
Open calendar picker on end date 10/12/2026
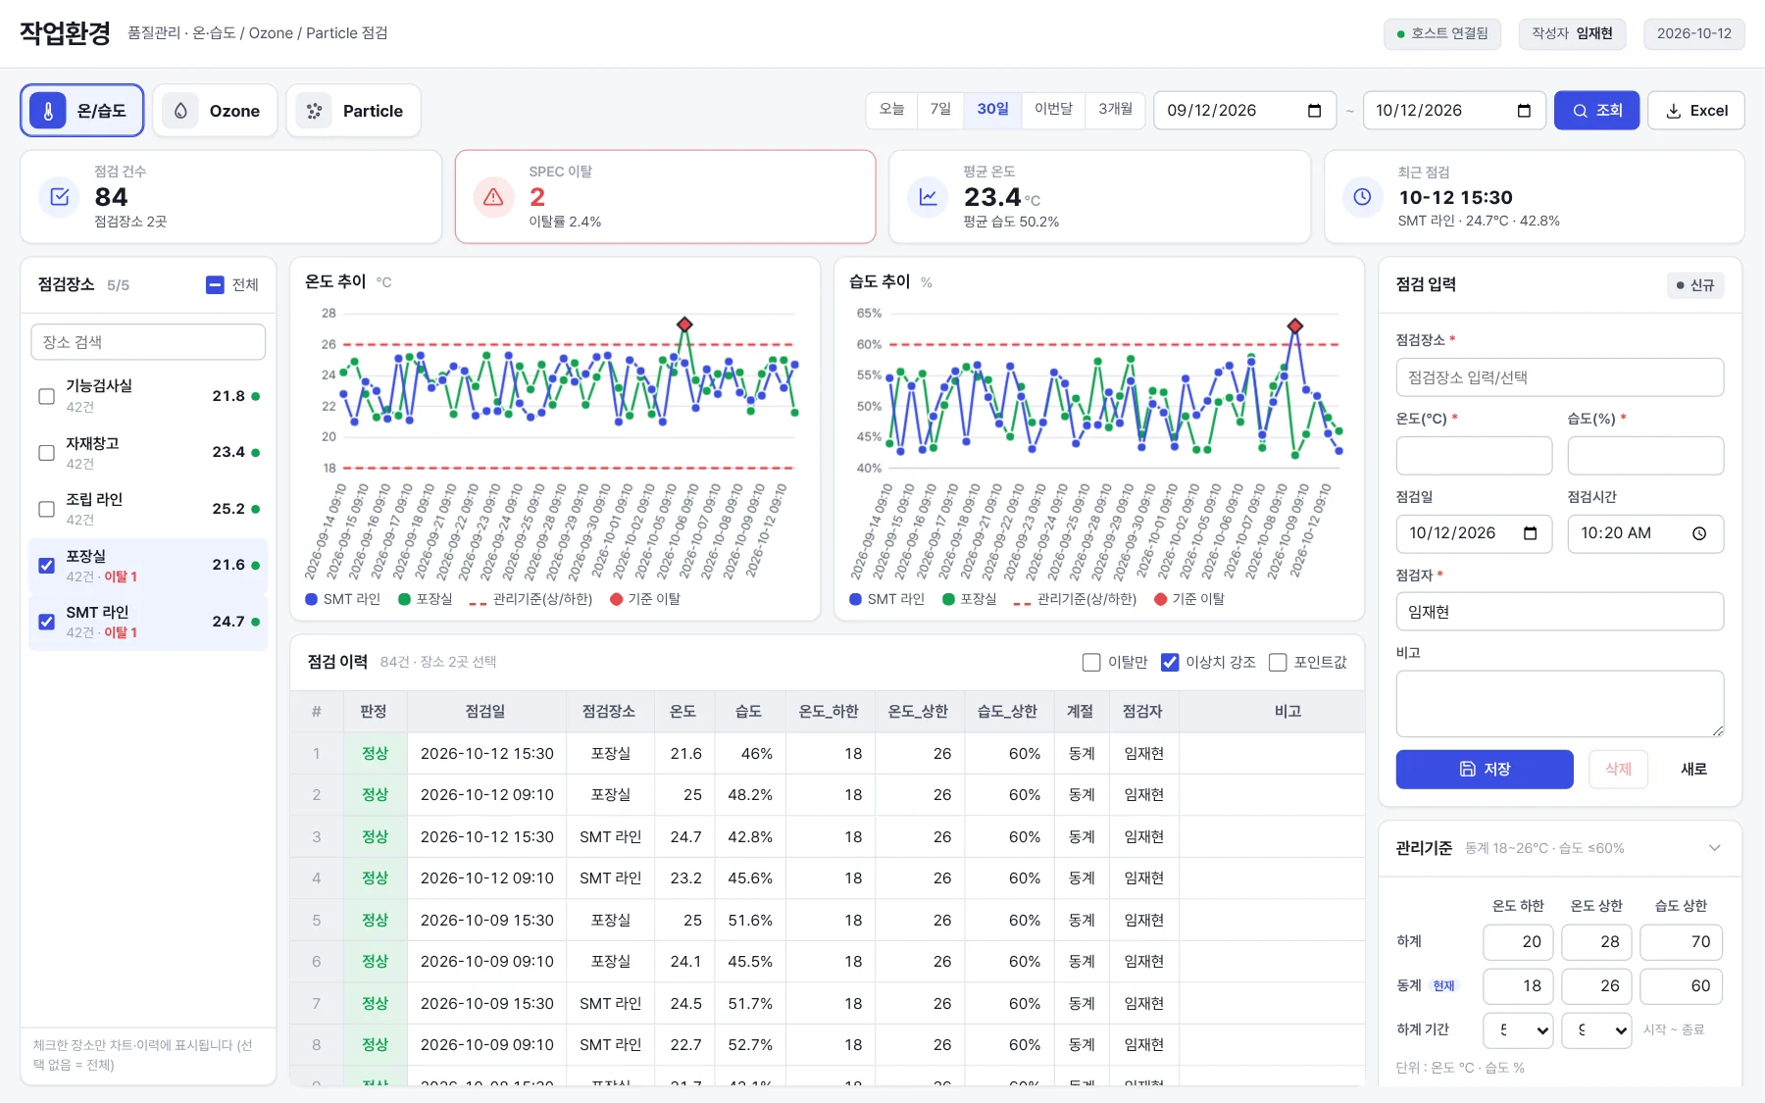pos(1524,111)
